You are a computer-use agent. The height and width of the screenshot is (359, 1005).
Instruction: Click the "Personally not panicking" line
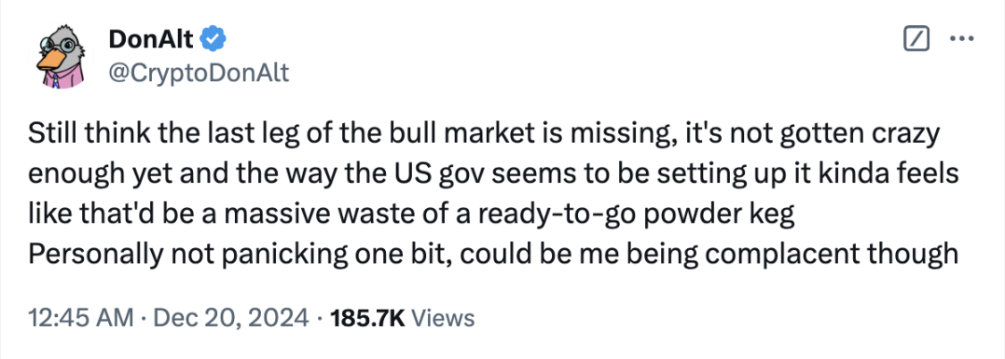pyautogui.click(x=493, y=255)
